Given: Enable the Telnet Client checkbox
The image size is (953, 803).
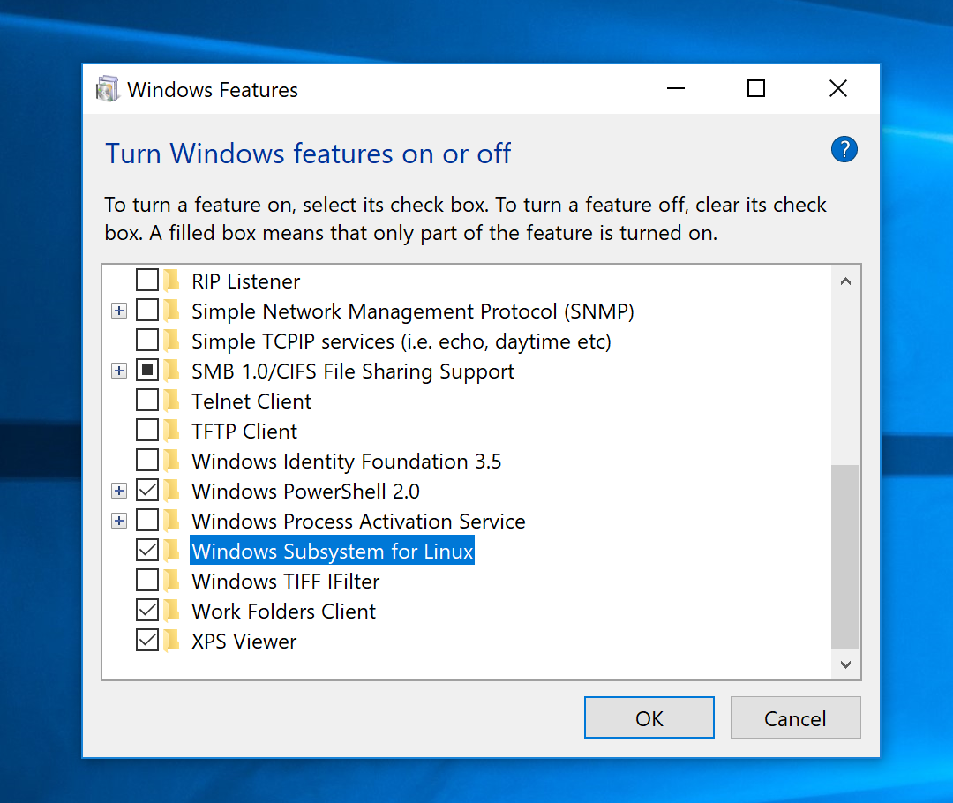Looking at the screenshot, I should [x=147, y=401].
